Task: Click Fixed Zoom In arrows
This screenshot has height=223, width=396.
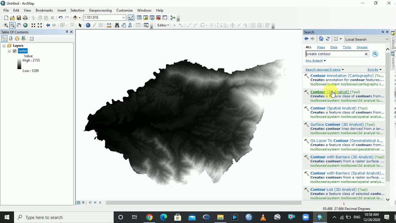Action: click(33, 25)
